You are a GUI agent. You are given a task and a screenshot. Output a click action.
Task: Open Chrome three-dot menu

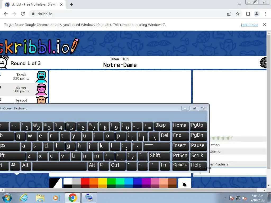tap(265, 14)
